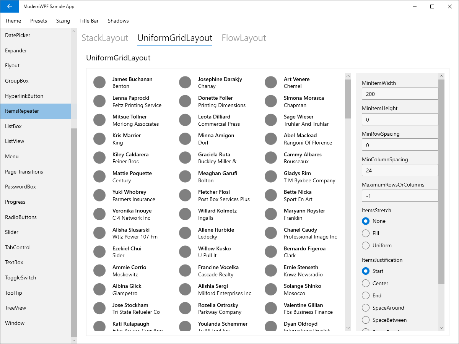The width and height of the screenshot is (459, 344).
Task: Click avatar circle beside Art Venere
Action: point(271,82)
